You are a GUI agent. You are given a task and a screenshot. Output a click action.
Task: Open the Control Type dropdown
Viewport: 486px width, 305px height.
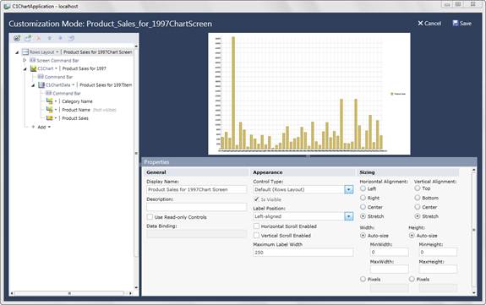[349, 189]
